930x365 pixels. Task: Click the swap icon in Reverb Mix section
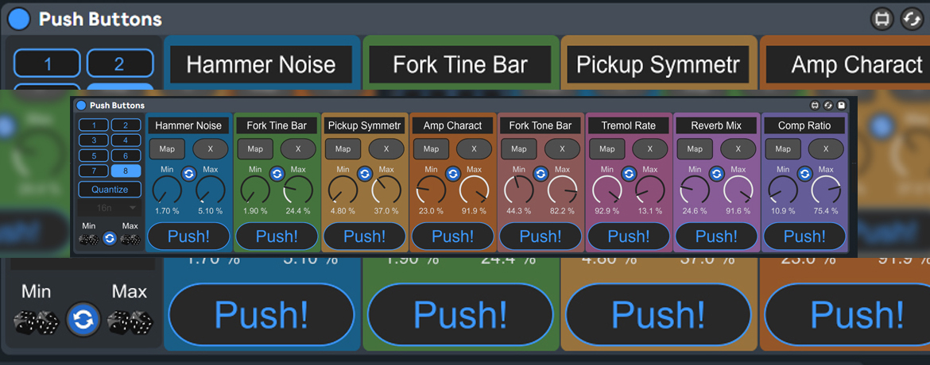tap(716, 174)
